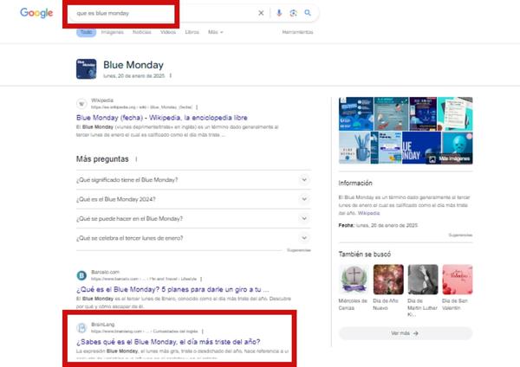Expand "¿Qué se puede hacer en el Blue Monday?"
The height and width of the screenshot is (367, 520).
303,218
